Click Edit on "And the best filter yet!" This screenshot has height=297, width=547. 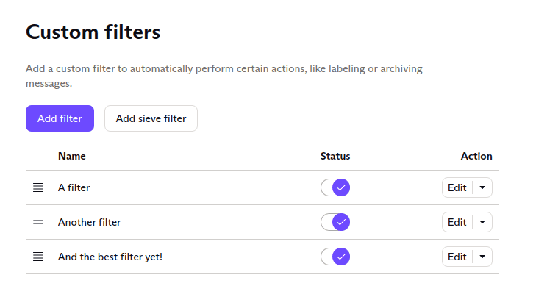(x=457, y=257)
